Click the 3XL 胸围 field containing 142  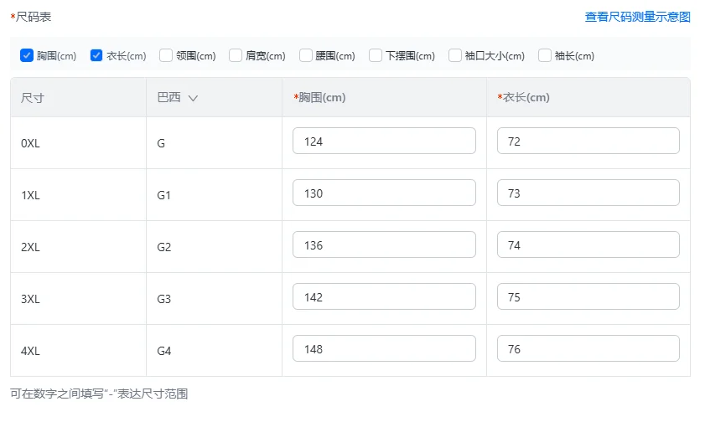(x=384, y=297)
